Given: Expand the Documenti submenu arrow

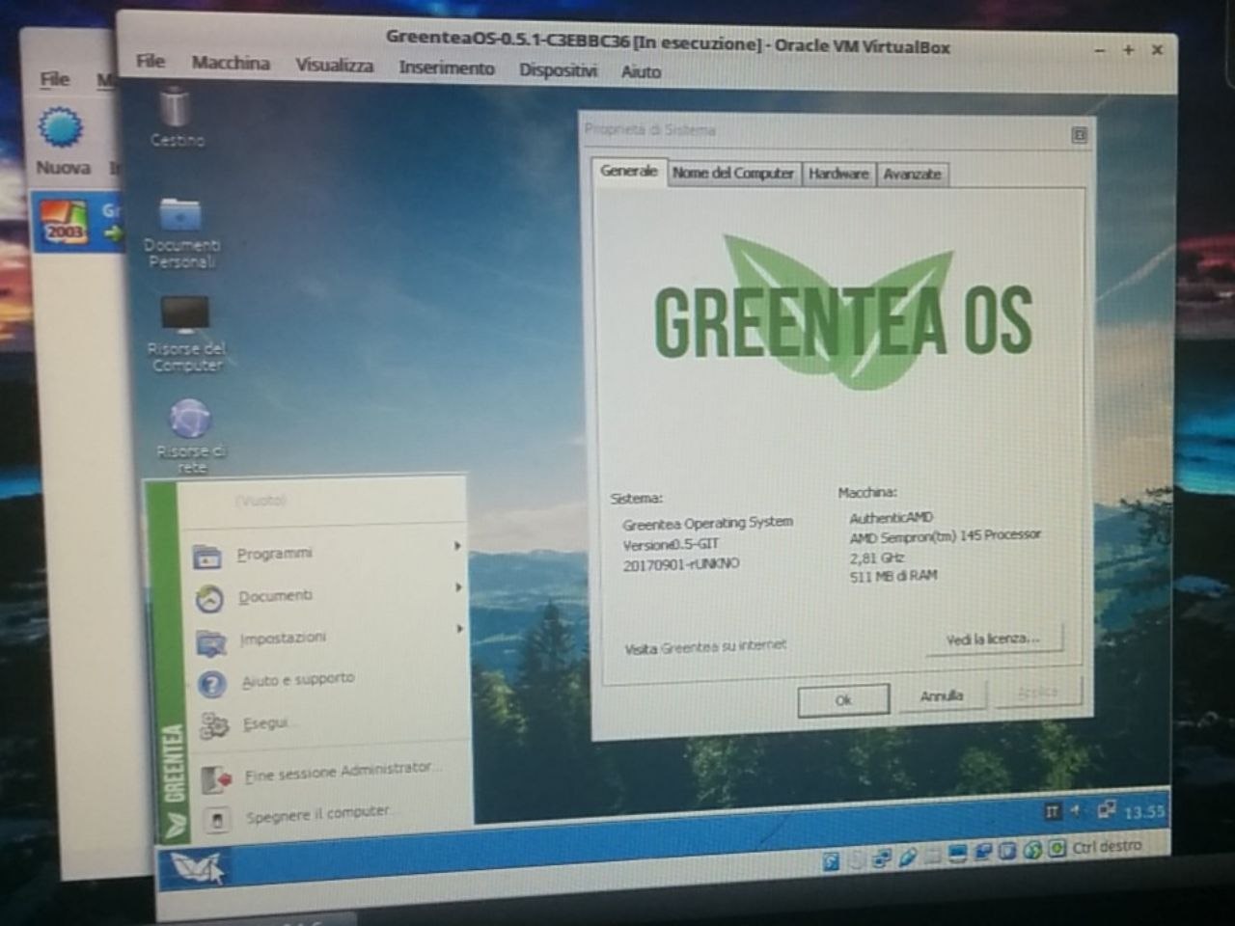Looking at the screenshot, I should 459,587.
